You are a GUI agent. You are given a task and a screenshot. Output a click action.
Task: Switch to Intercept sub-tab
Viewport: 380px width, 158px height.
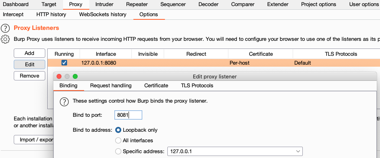pos(13,15)
